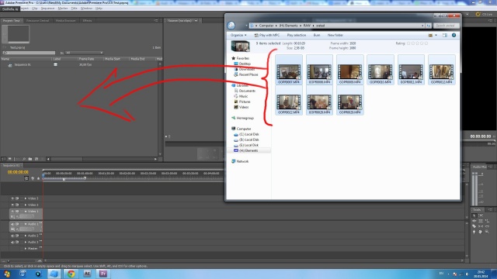This screenshot has width=497, height=279.
Task: Open the Windows Start menu
Action: coord(7,274)
